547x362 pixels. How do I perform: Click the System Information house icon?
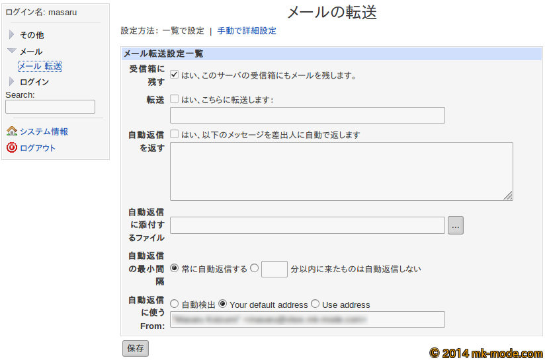coord(11,131)
